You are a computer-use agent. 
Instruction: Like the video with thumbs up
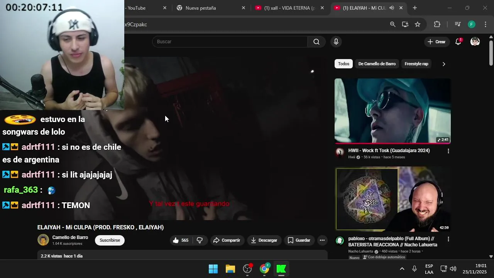181,240
